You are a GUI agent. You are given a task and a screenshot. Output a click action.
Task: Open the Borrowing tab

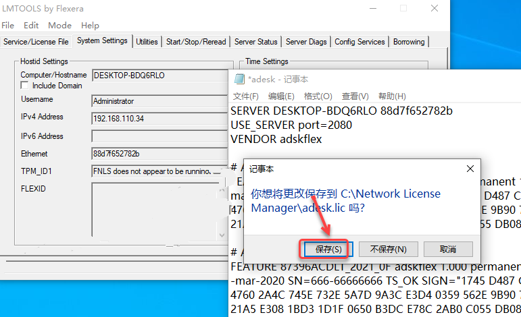click(409, 42)
